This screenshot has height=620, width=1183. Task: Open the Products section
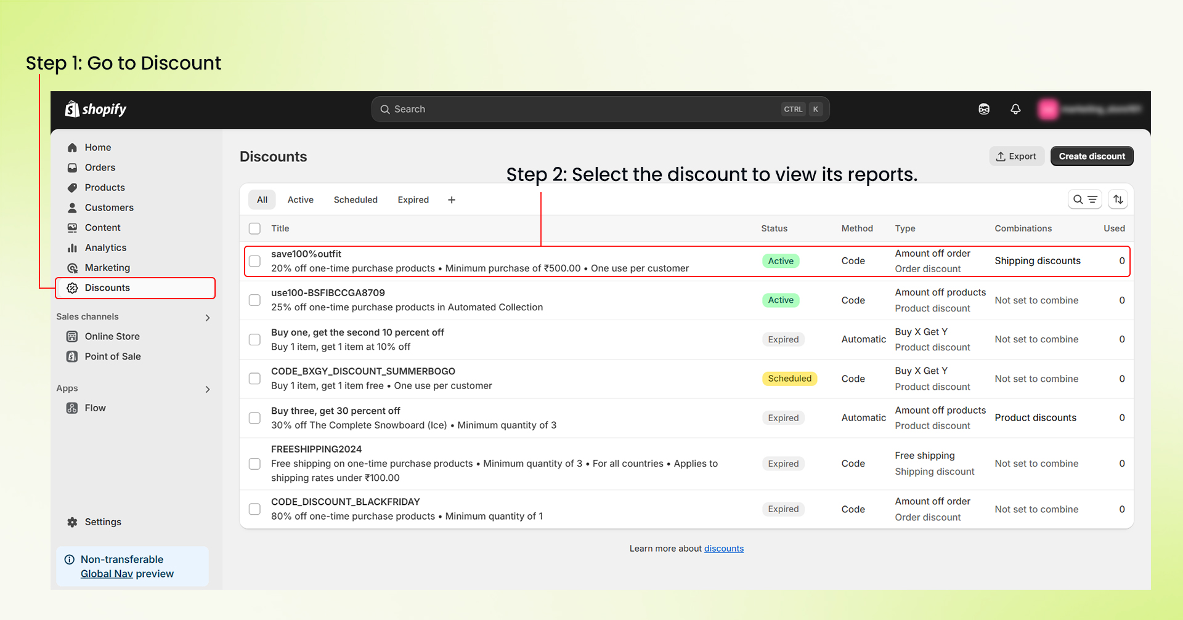pyautogui.click(x=105, y=187)
